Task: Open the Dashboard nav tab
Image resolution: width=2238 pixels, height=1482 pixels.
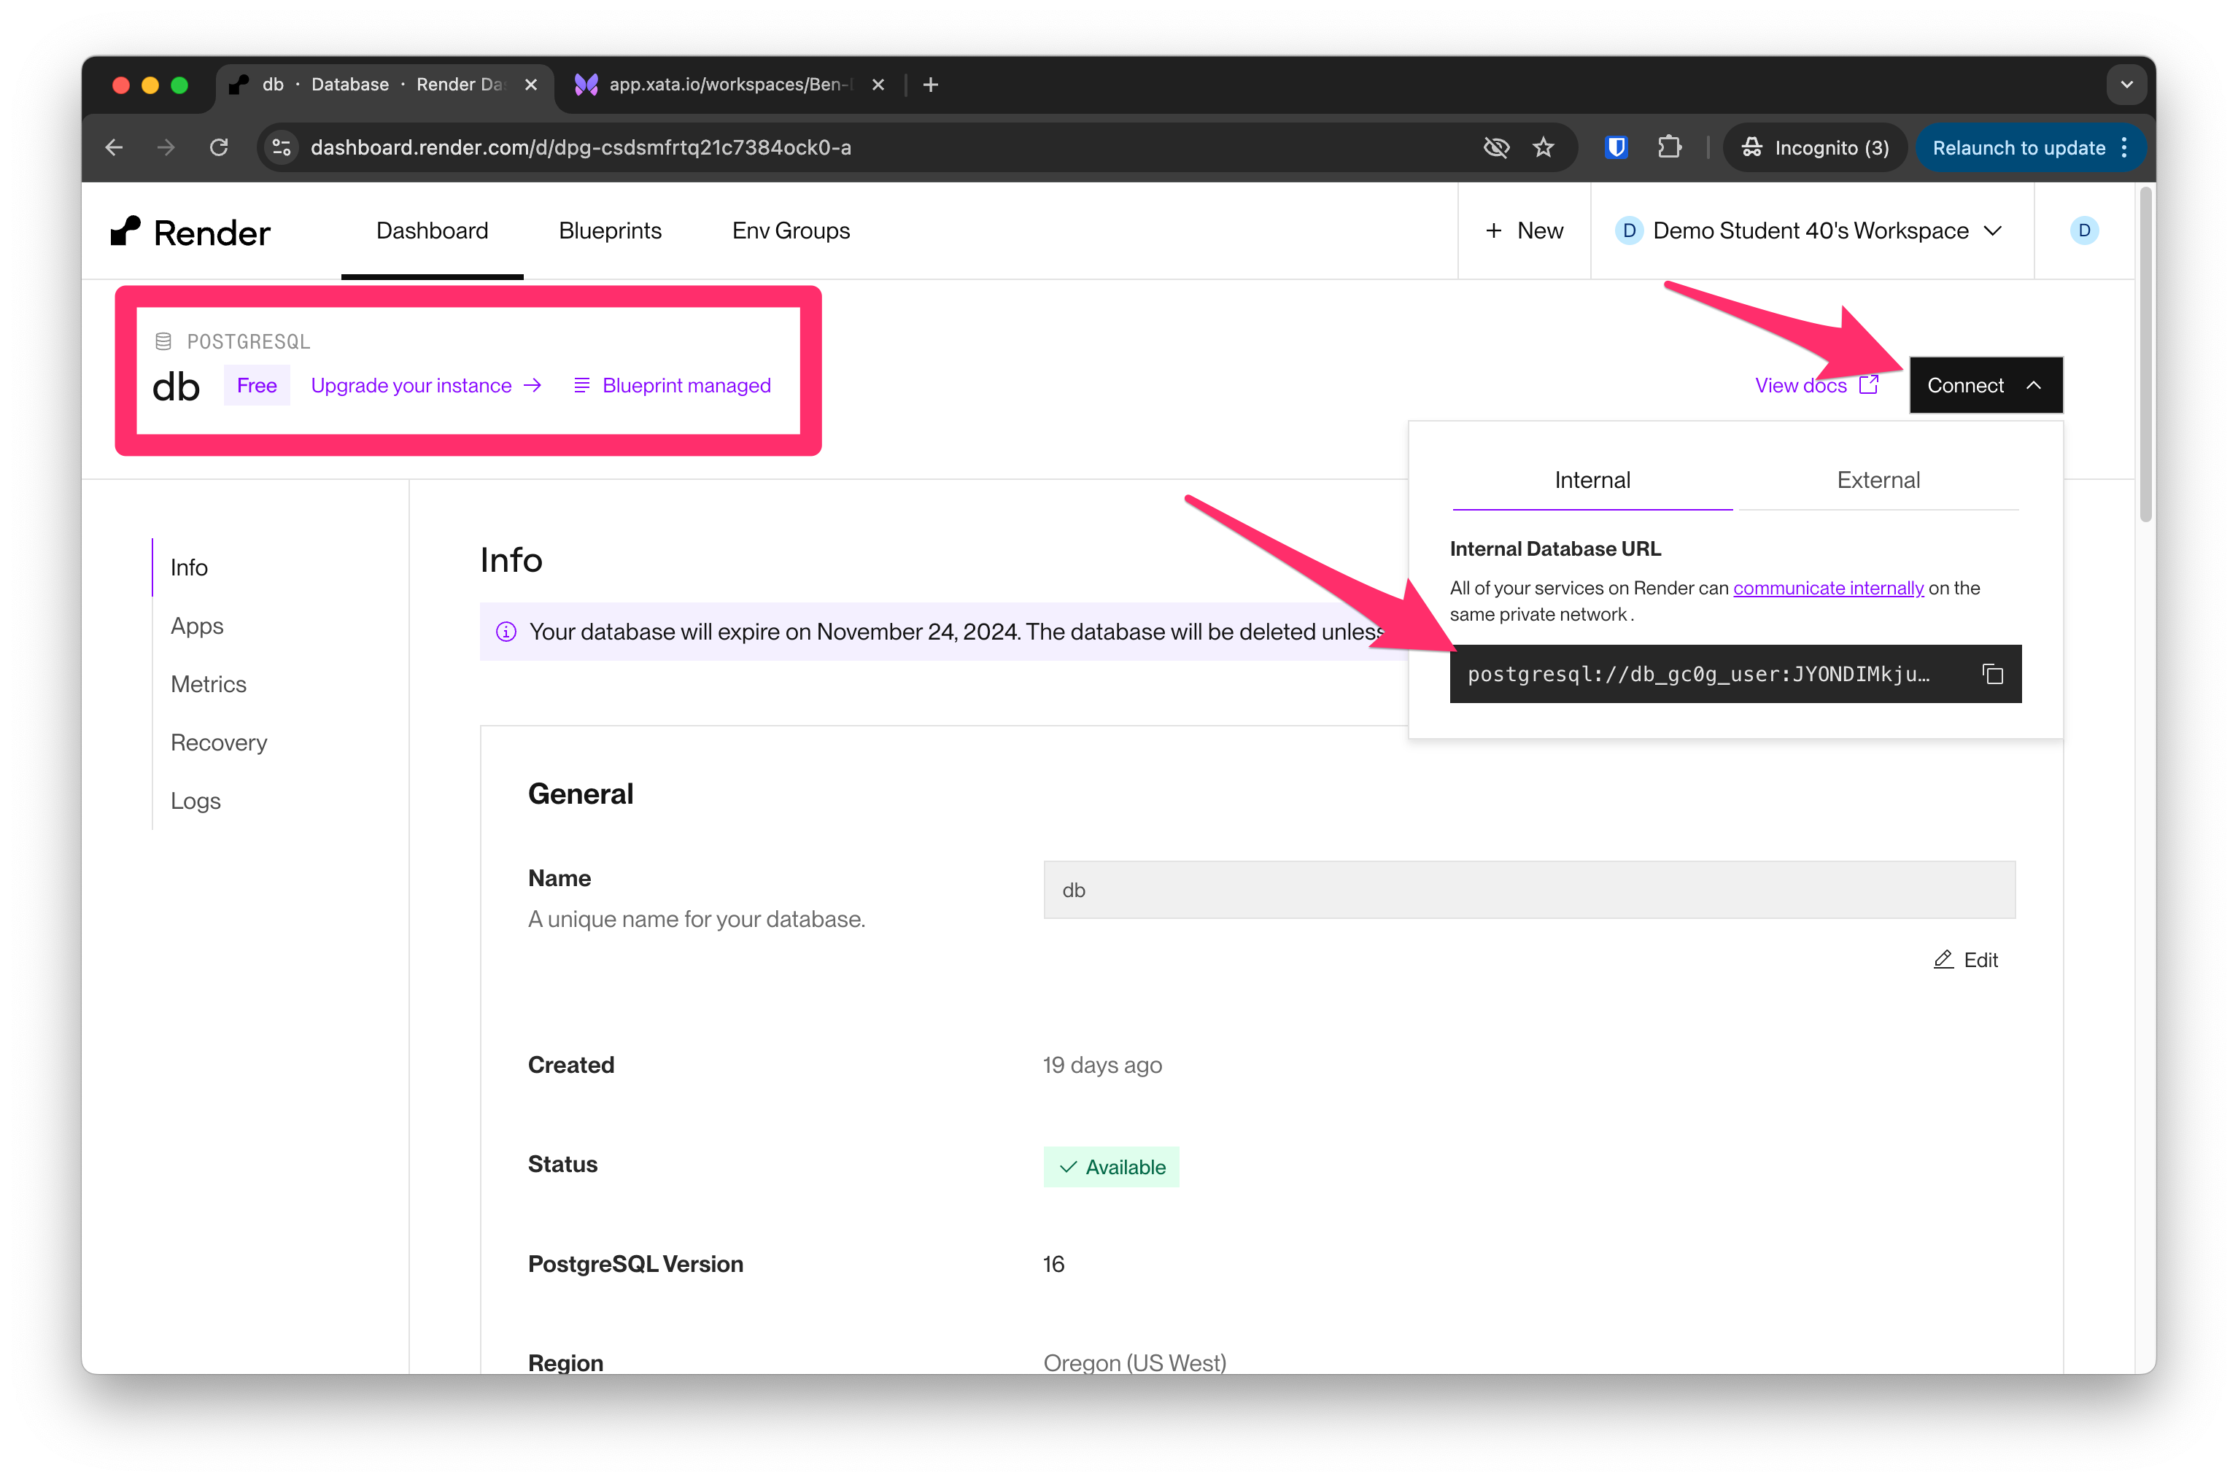Action: pos(432,230)
